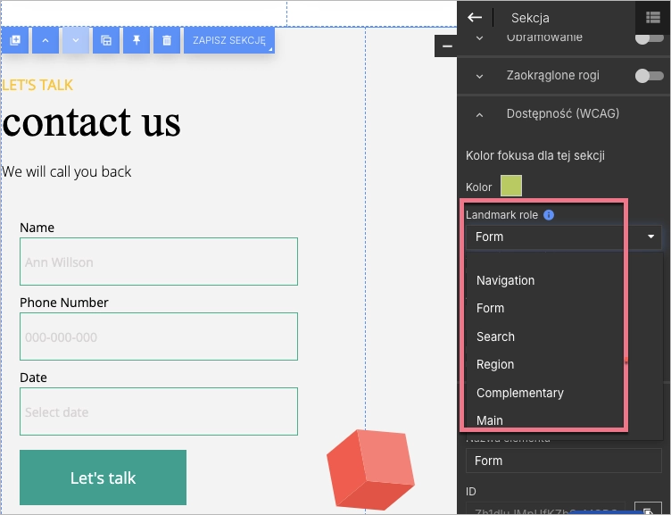Go back using the left arrow in Sekcja panel
Screen dimensions: 671x515
coord(475,18)
